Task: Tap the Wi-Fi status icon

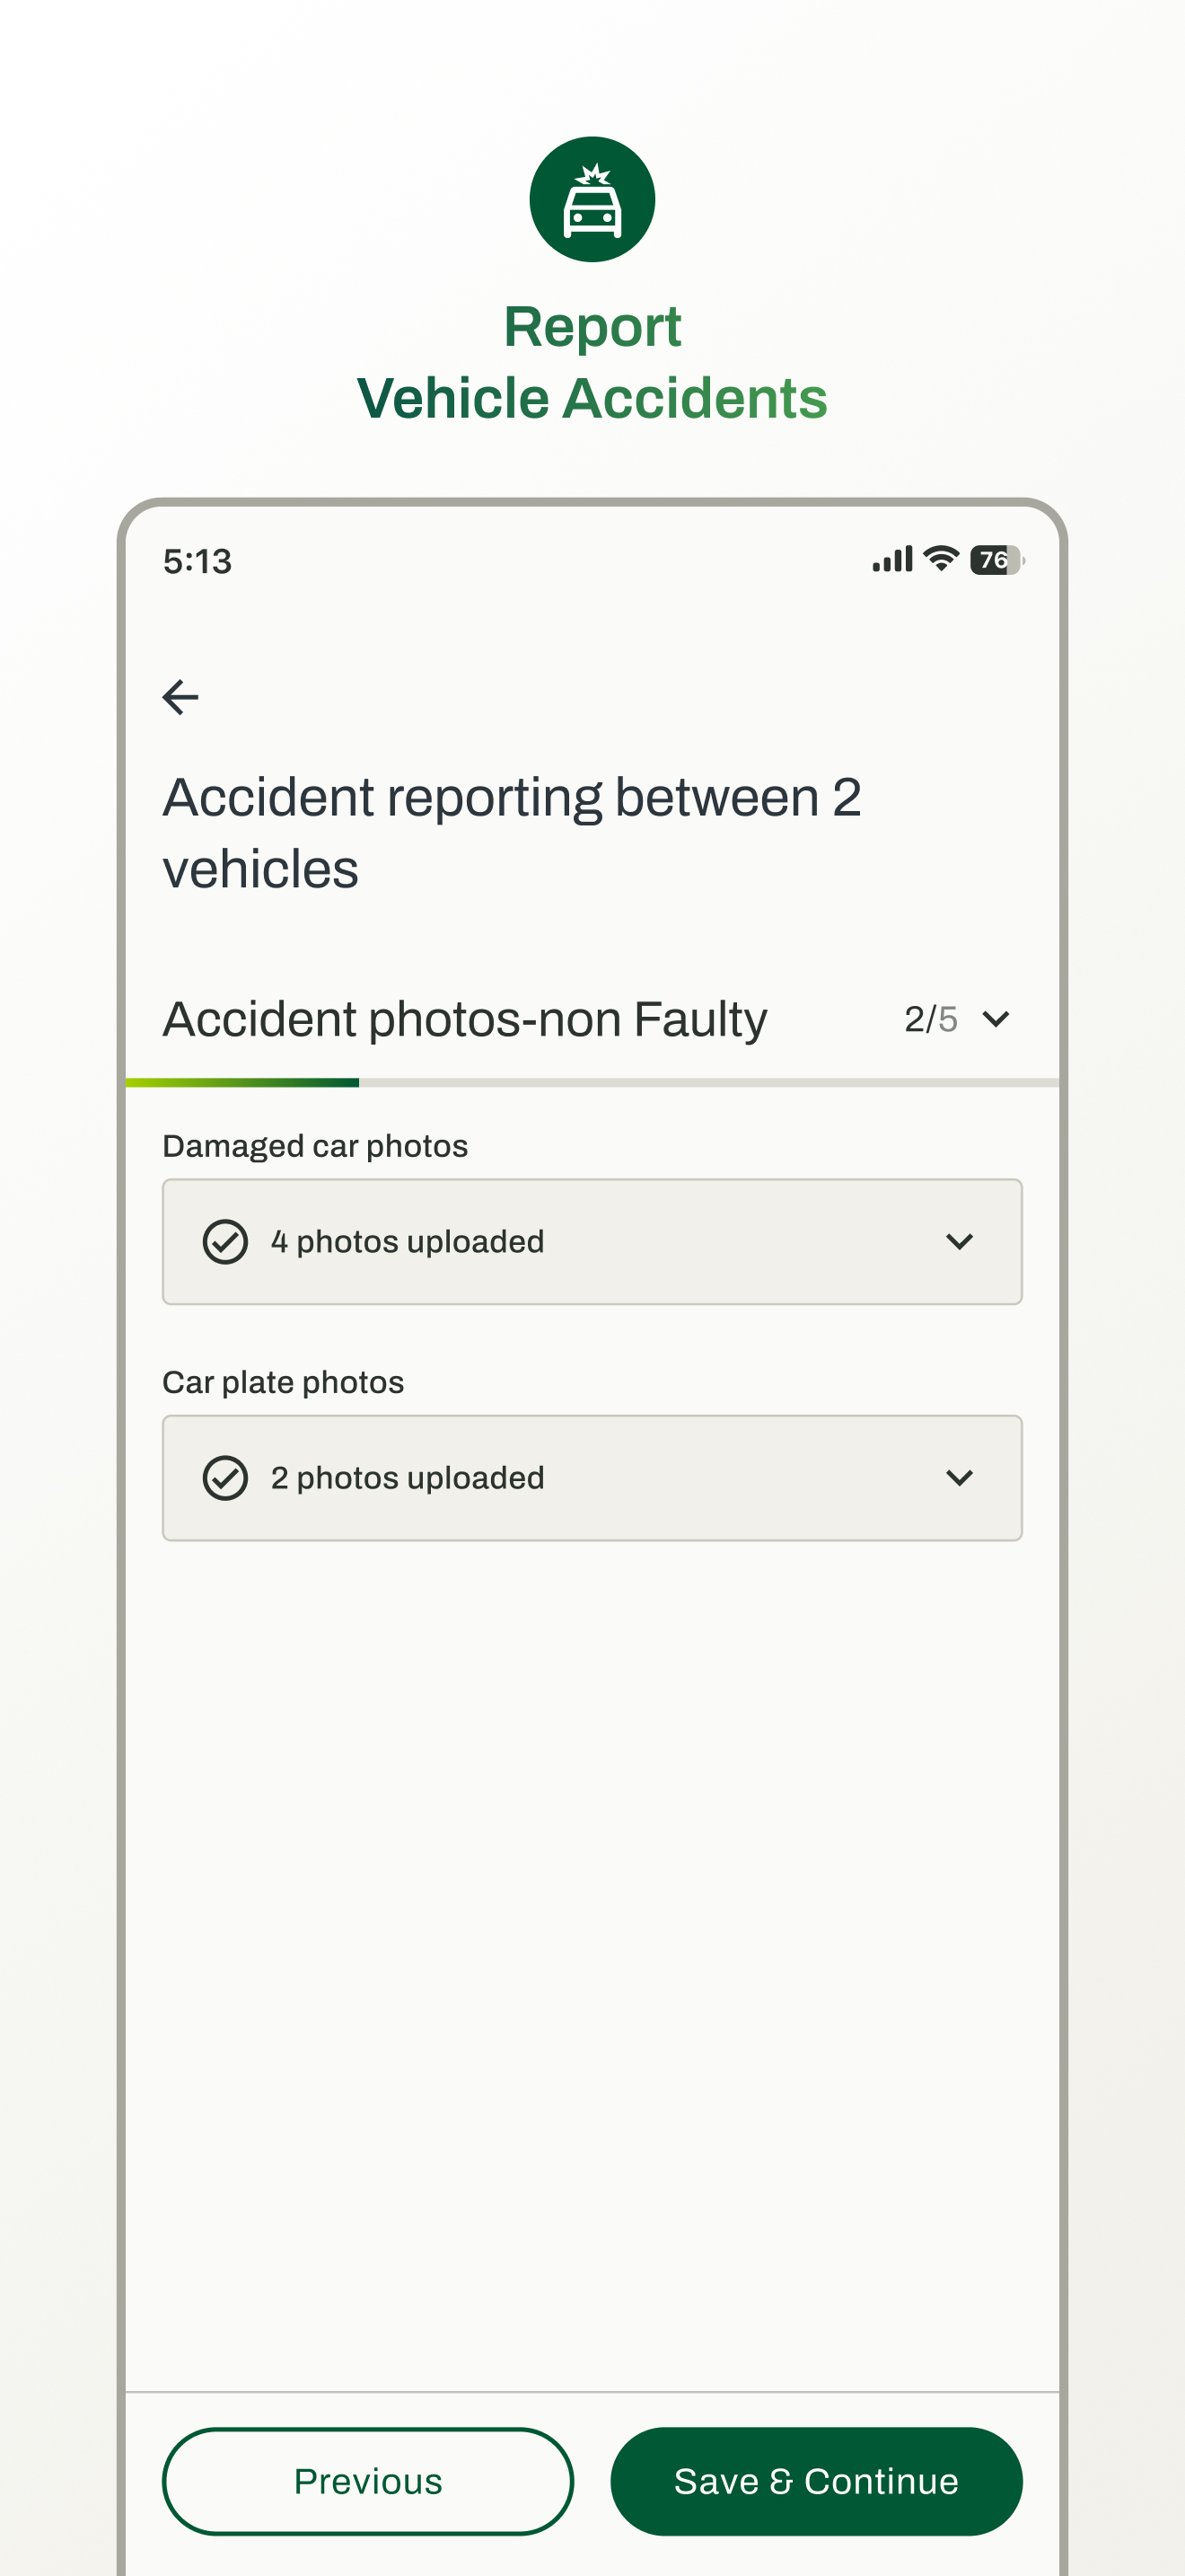Action: [941, 559]
